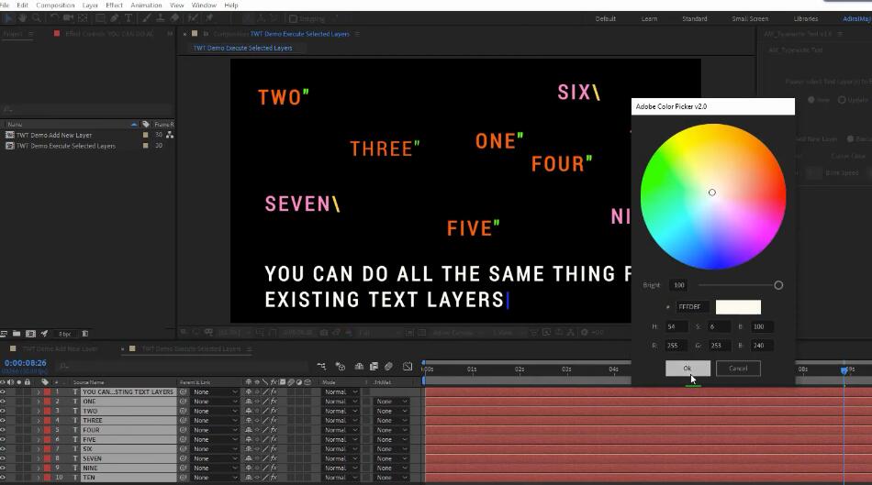Toggle the Motion Blur timeline icon
872x485 pixels.
pyautogui.click(x=389, y=366)
